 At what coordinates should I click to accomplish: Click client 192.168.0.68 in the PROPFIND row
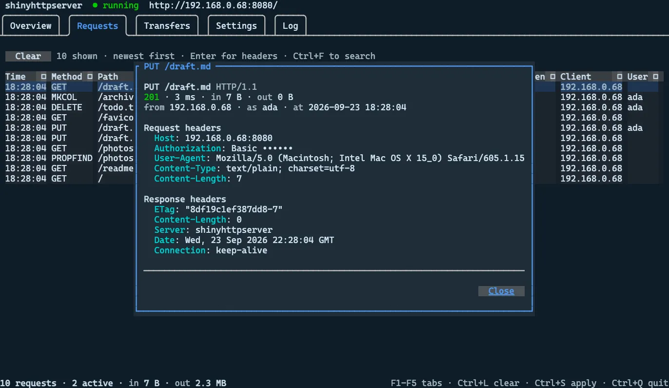(x=591, y=158)
